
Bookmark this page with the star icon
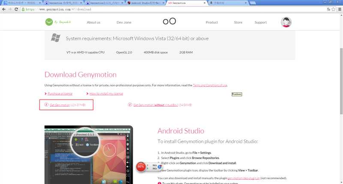coord(334,9)
